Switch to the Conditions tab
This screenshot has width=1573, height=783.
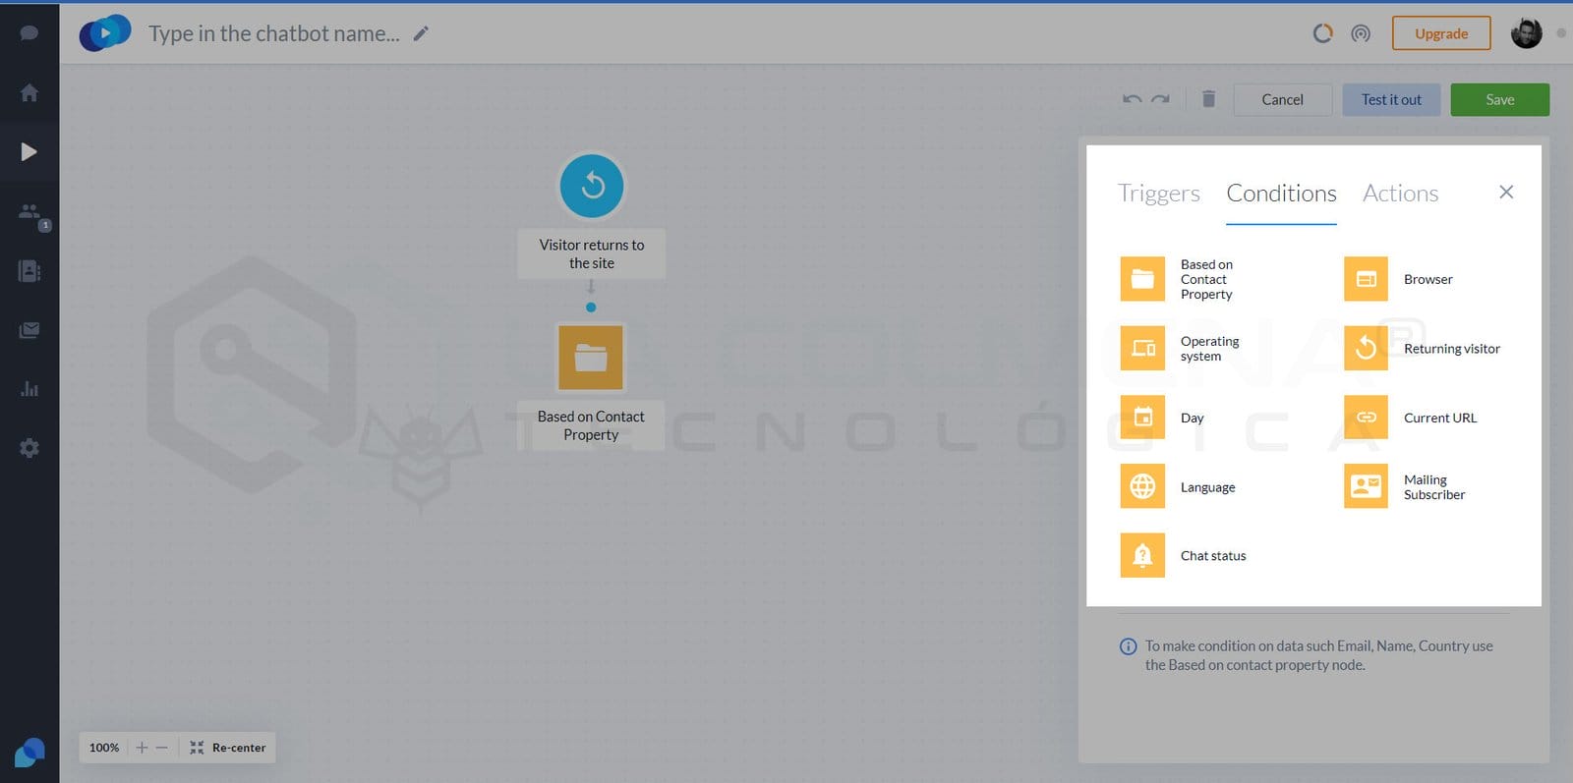point(1281,194)
